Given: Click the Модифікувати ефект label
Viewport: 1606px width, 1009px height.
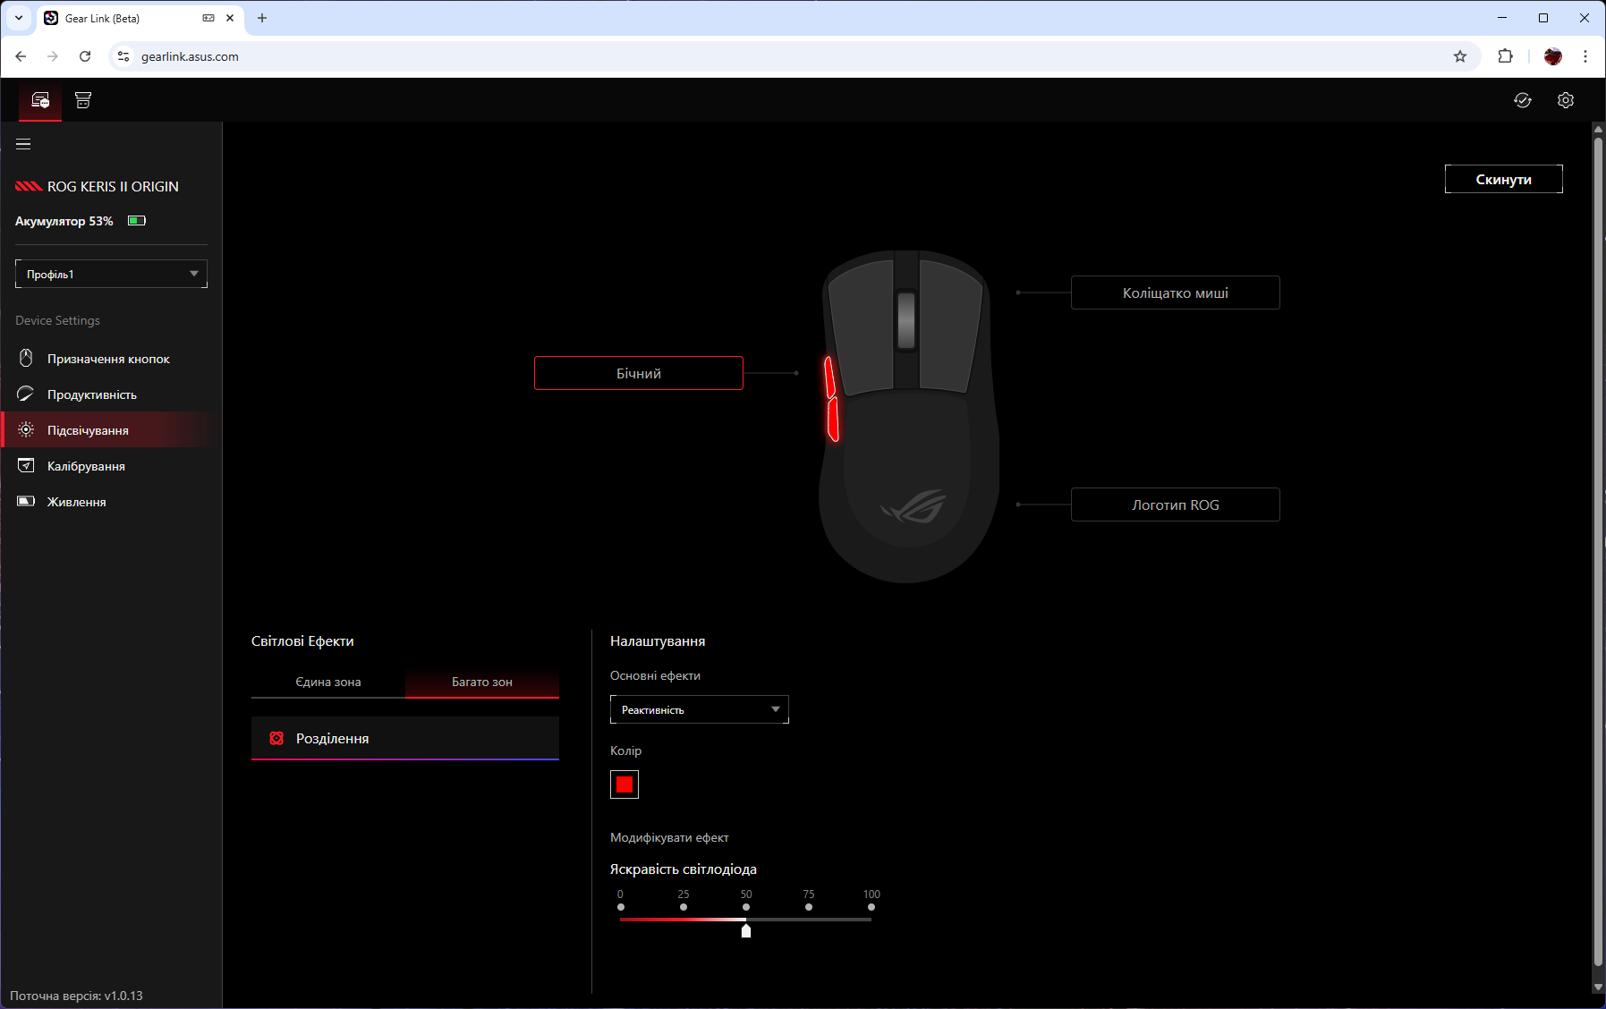Looking at the screenshot, I should pos(669,837).
